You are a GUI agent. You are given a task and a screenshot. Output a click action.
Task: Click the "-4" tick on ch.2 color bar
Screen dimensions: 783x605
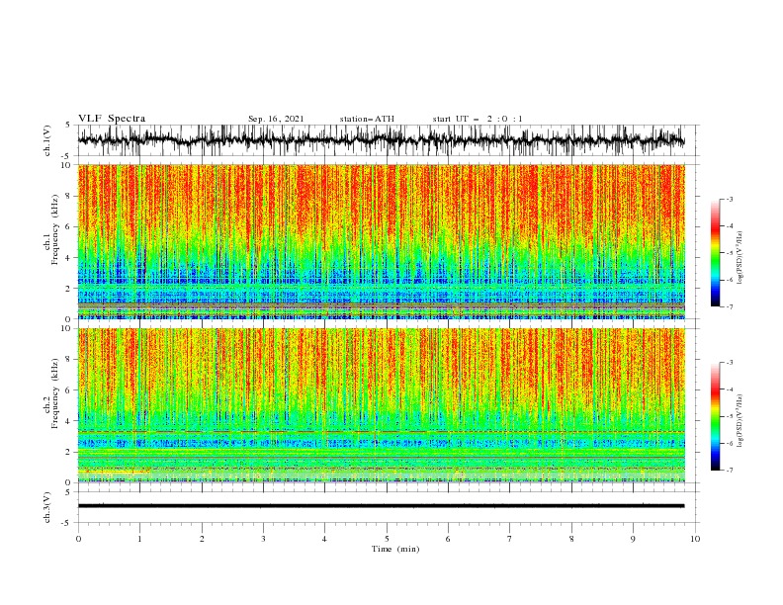pos(730,389)
